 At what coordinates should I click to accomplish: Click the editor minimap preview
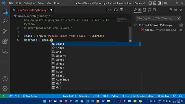point(122,20)
